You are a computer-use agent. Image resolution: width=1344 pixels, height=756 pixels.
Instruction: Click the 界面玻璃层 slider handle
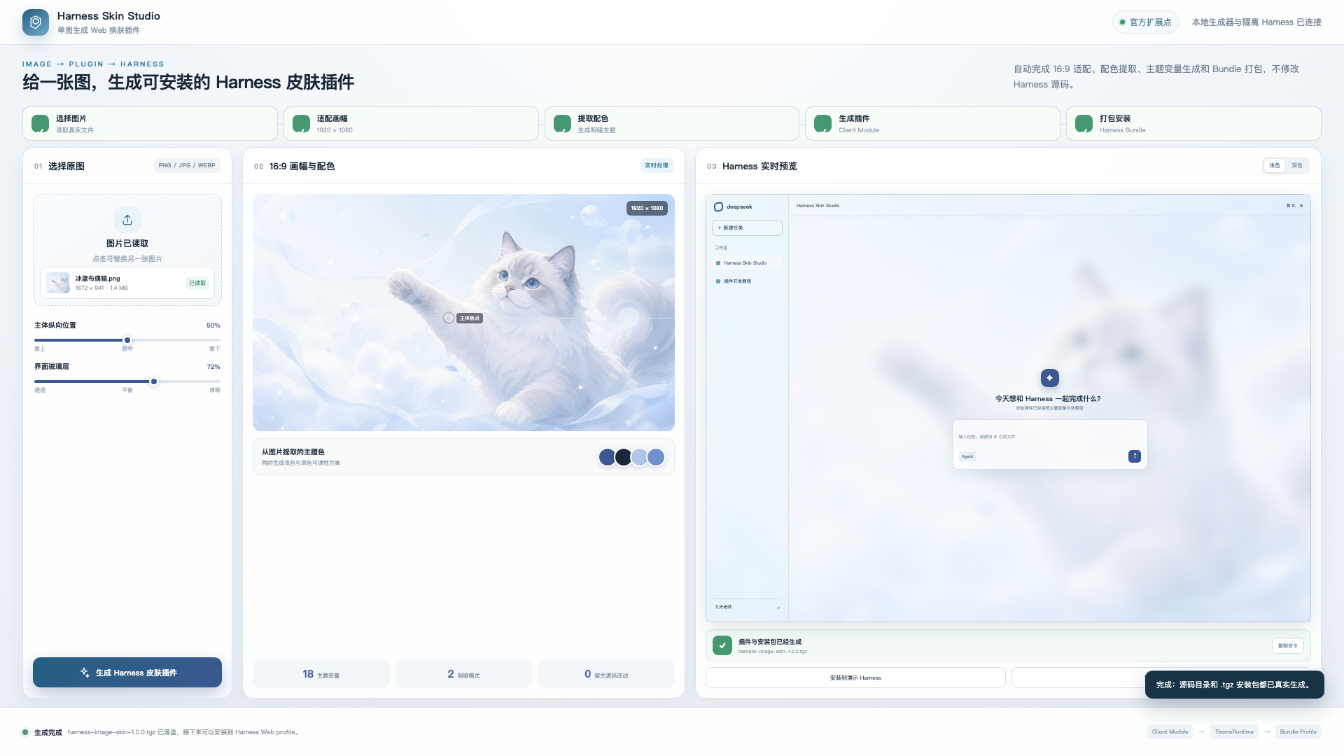click(154, 381)
